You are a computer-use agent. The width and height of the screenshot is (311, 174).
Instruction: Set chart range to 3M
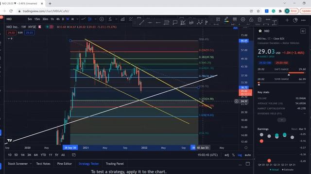tap(29, 155)
